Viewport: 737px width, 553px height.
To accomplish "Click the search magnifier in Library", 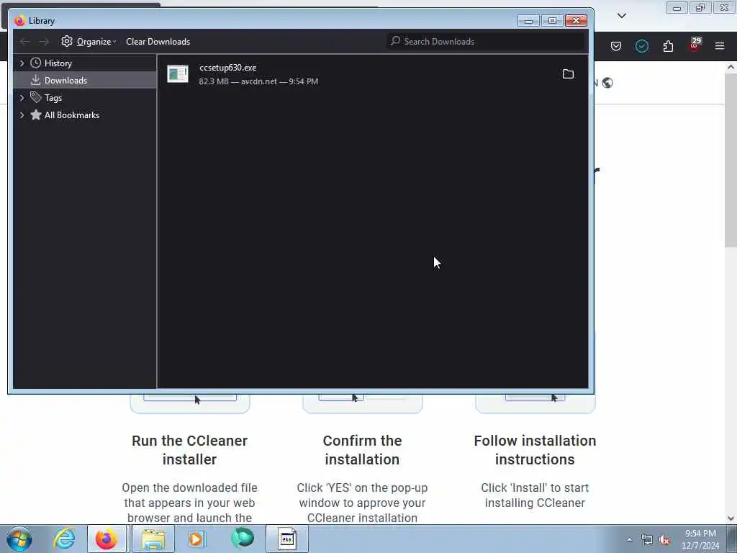I will 396,41.
